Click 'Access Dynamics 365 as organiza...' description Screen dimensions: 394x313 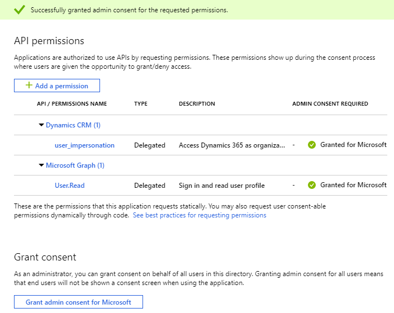[x=232, y=145]
